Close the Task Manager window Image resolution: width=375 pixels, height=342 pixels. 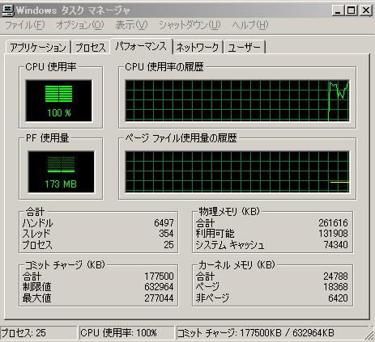[366, 11]
